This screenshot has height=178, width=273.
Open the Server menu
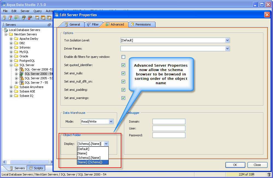[x=25, y=11]
